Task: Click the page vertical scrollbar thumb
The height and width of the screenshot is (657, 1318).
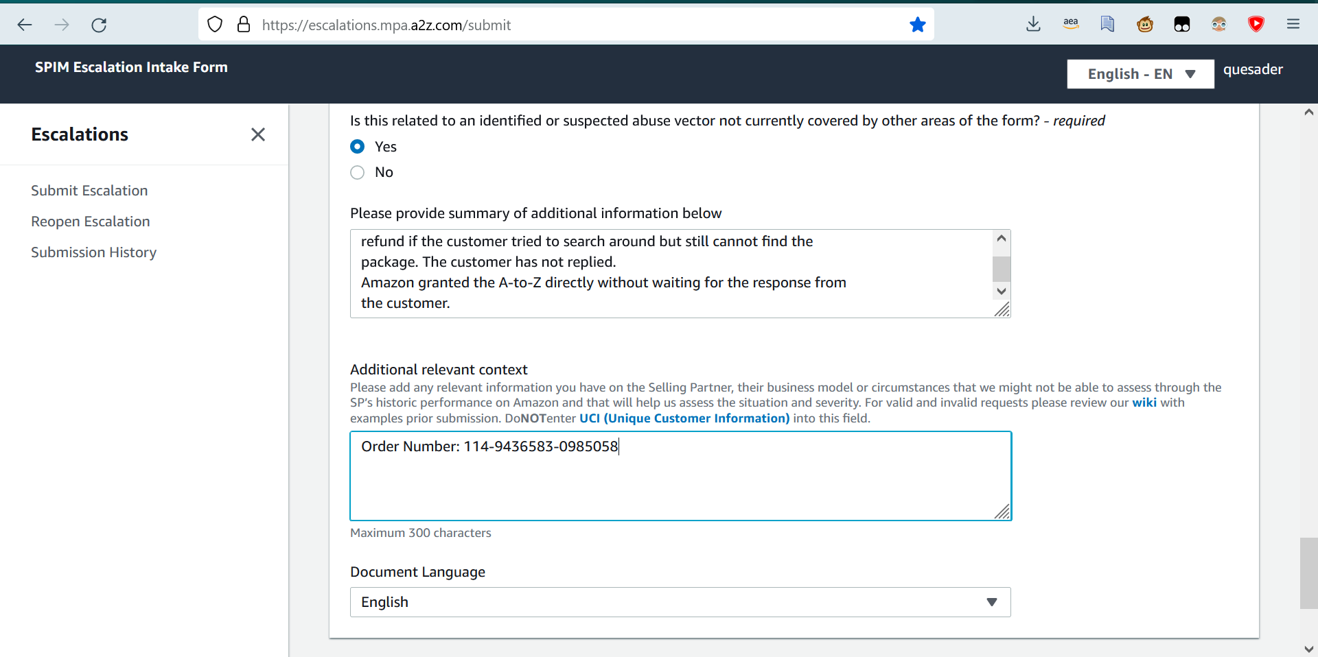Action: [x=1308, y=573]
